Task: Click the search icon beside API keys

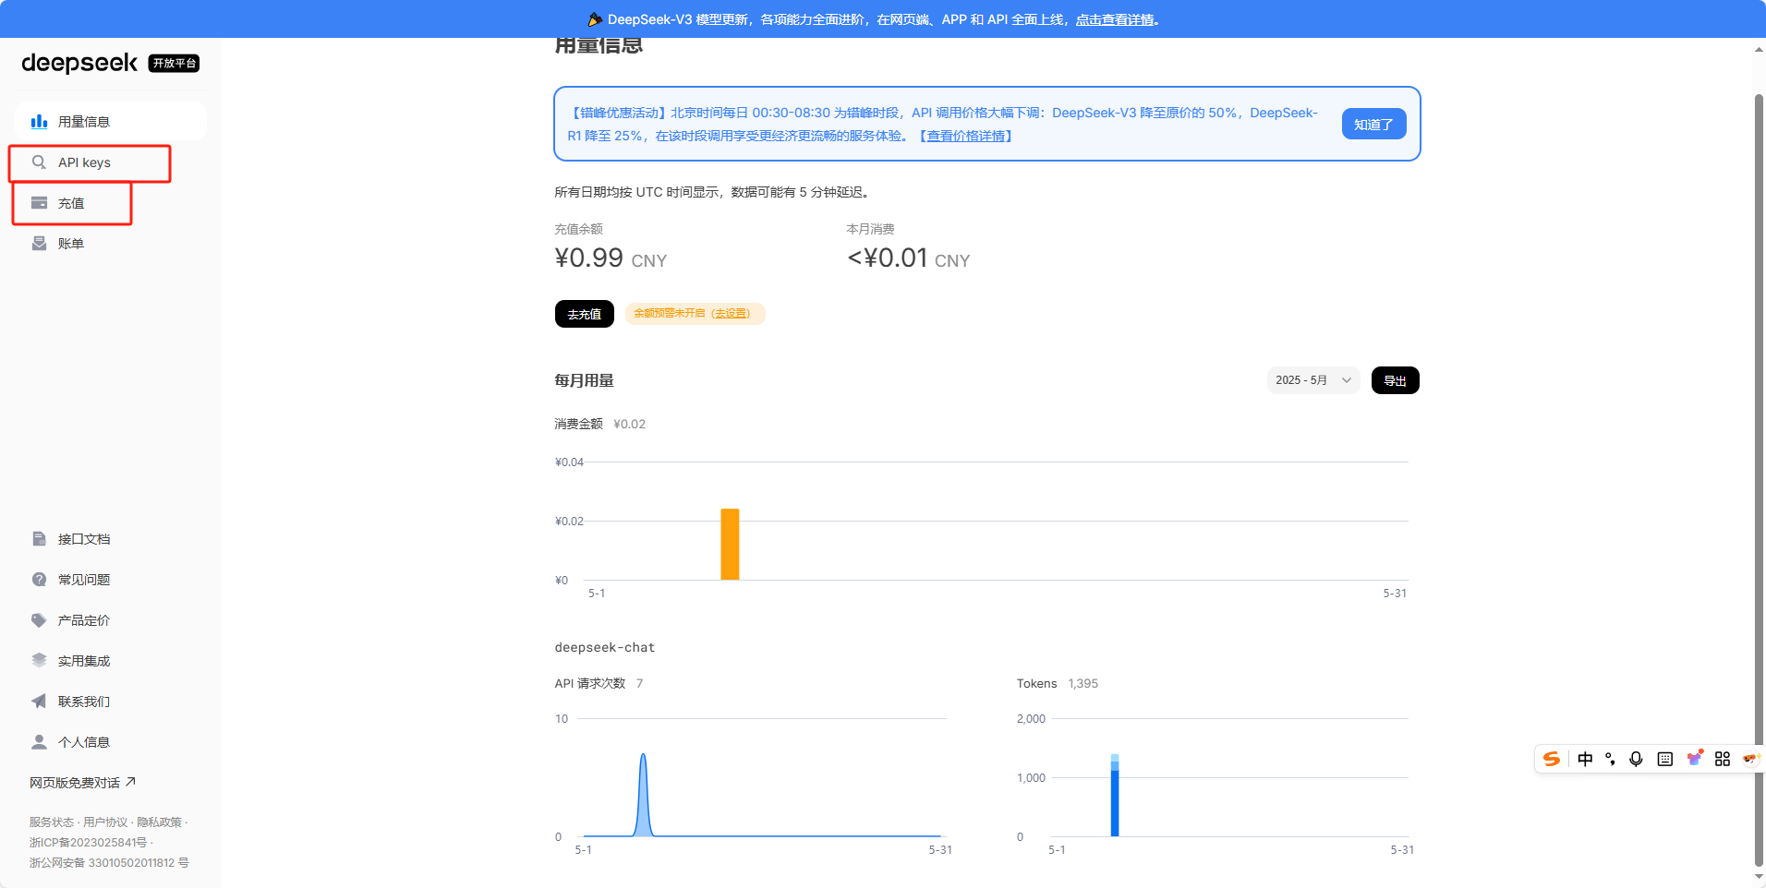Action: [39, 162]
